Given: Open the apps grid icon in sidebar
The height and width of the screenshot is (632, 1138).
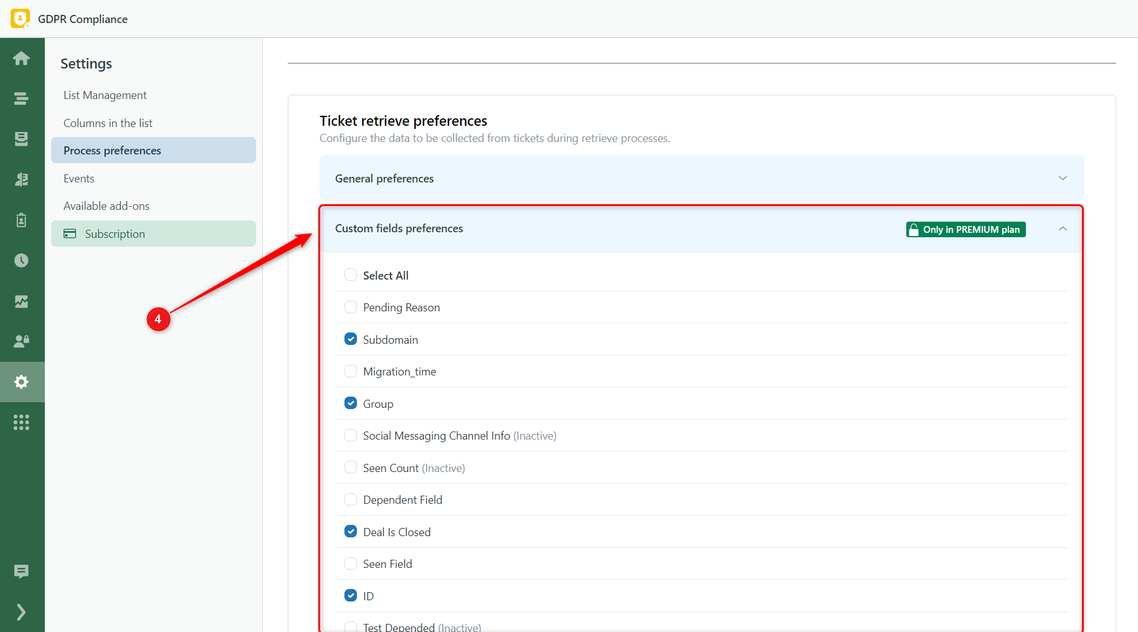Looking at the screenshot, I should pos(21,423).
